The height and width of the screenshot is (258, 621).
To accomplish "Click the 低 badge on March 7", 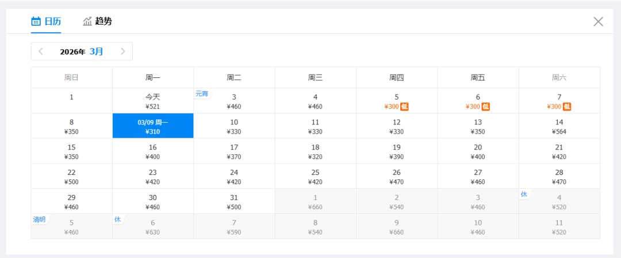I will coord(567,107).
